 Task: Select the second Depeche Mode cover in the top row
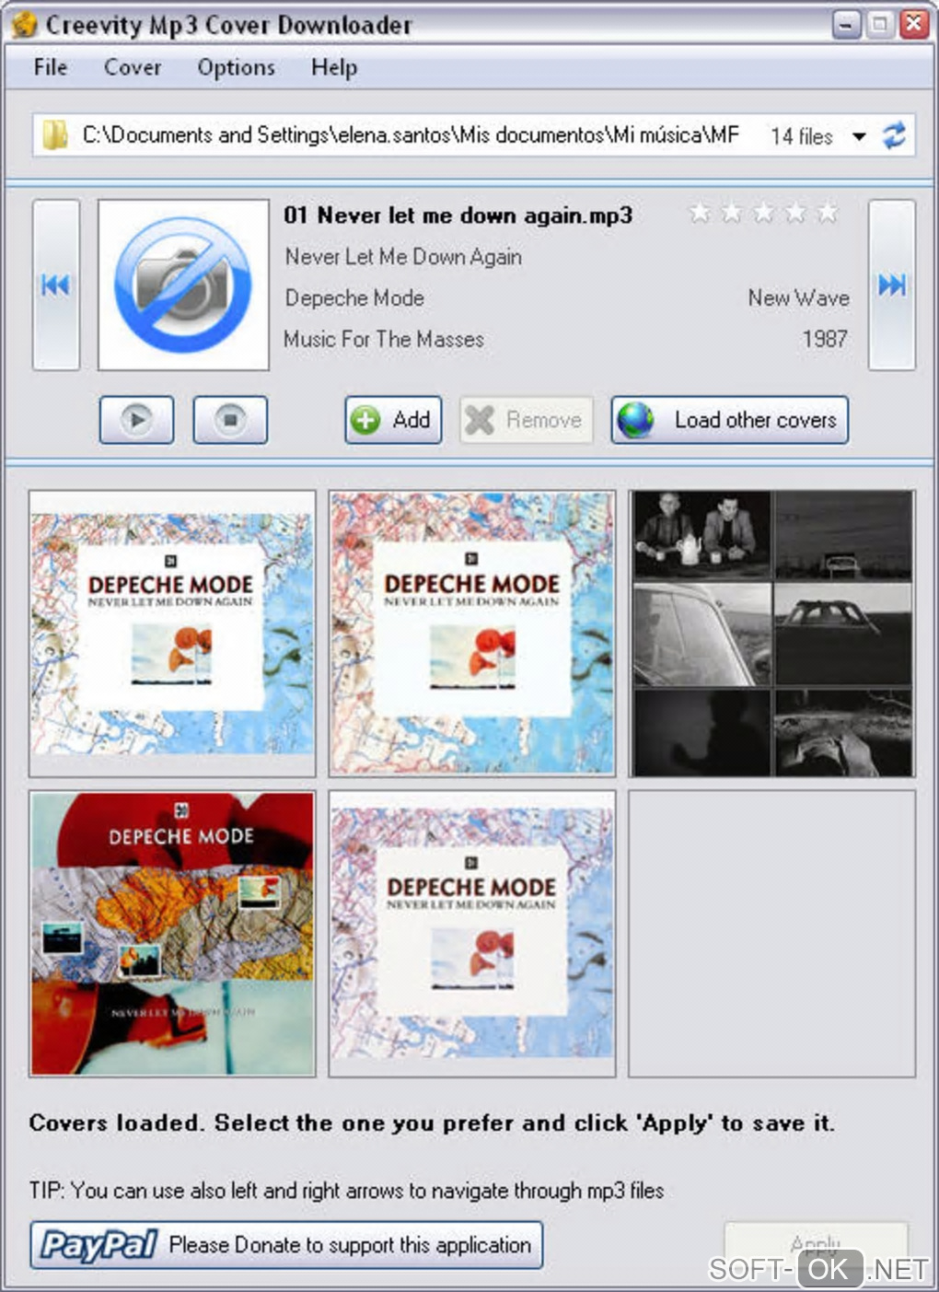point(472,634)
